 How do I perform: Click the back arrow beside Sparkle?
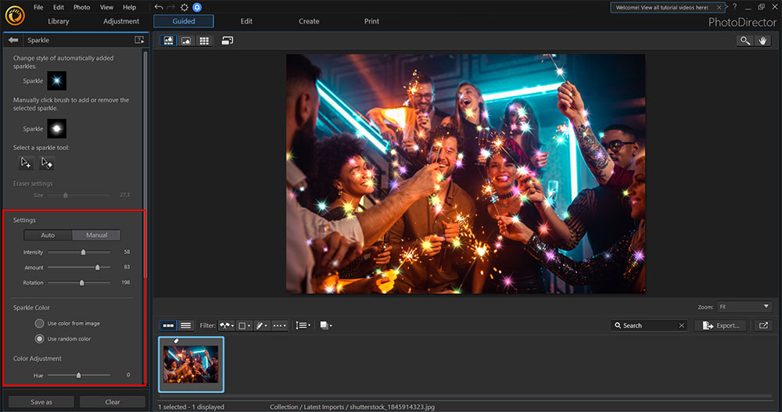point(13,40)
